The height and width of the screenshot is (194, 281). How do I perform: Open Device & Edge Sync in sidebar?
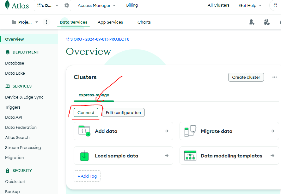coord(24,97)
